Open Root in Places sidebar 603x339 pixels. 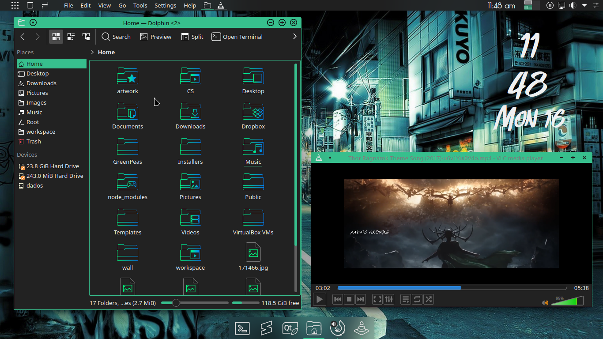click(x=52, y=122)
